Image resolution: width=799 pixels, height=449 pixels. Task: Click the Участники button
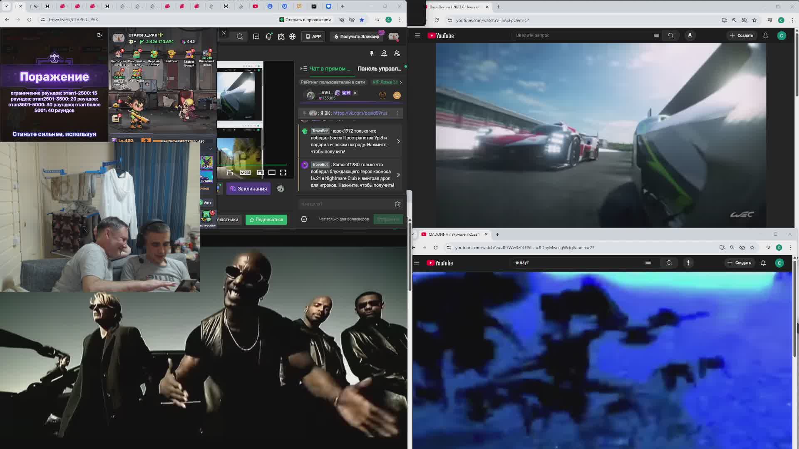pos(227,220)
